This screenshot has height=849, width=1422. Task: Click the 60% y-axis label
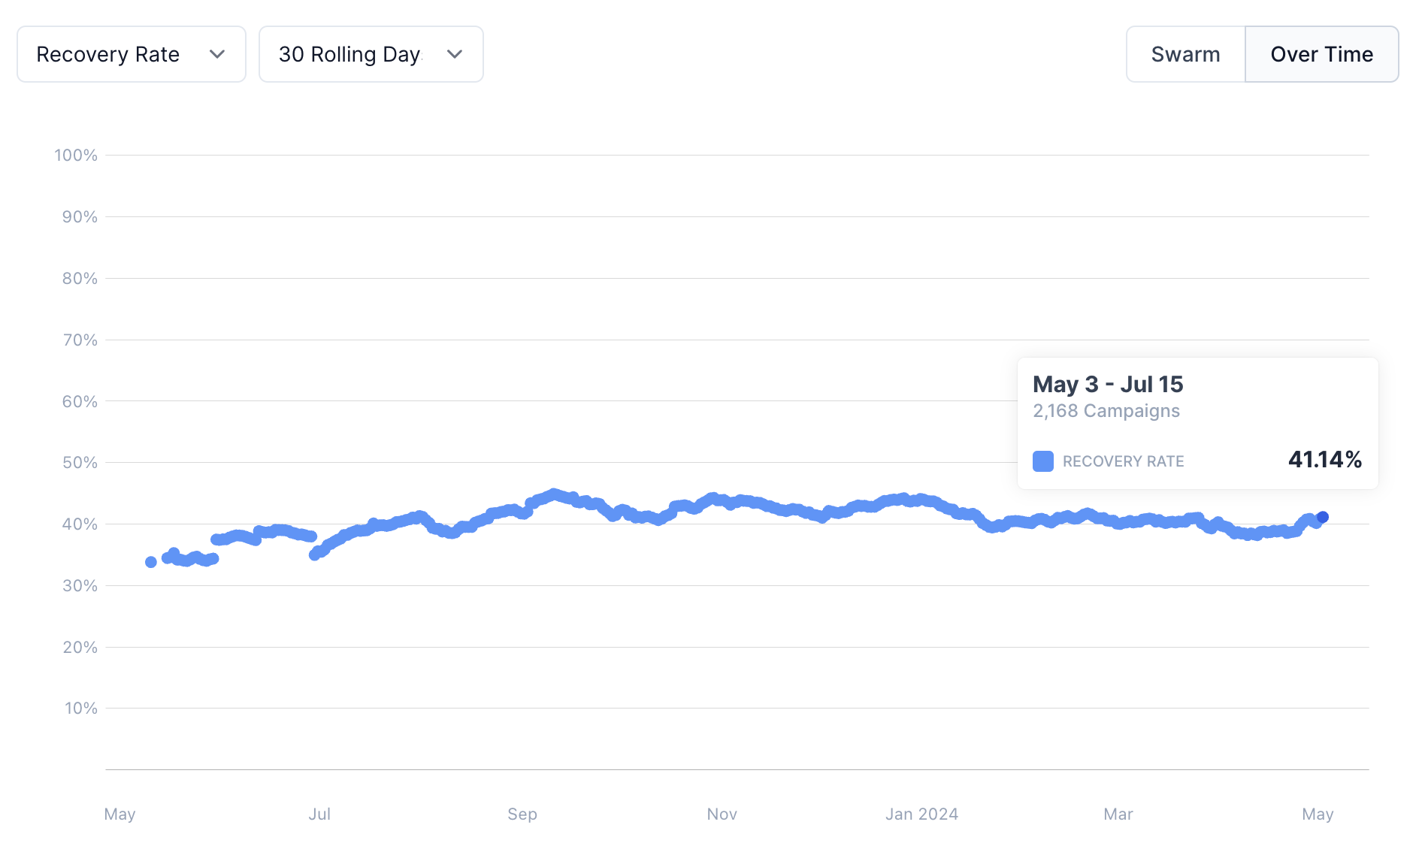[x=80, y=402]
